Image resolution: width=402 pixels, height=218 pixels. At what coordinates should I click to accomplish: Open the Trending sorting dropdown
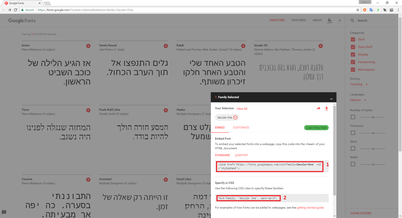359,84
